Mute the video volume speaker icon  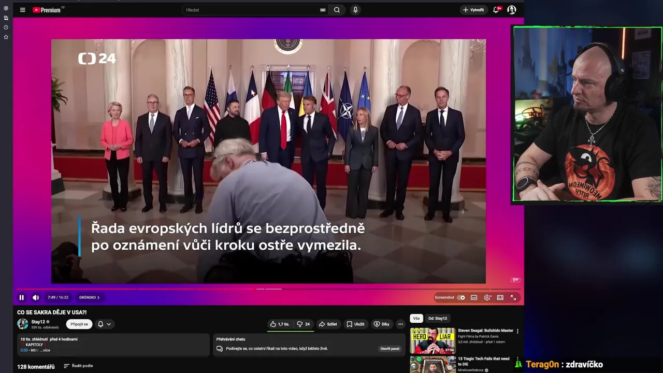pyautogui.click(x=36, y=297)
